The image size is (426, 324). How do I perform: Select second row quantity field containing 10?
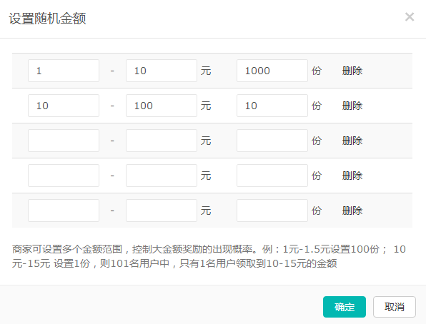click(272, 106)
